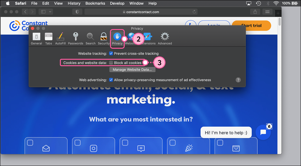301x166 pixels.
Task: Open the View menu
Action: click(x=58, y=3)
